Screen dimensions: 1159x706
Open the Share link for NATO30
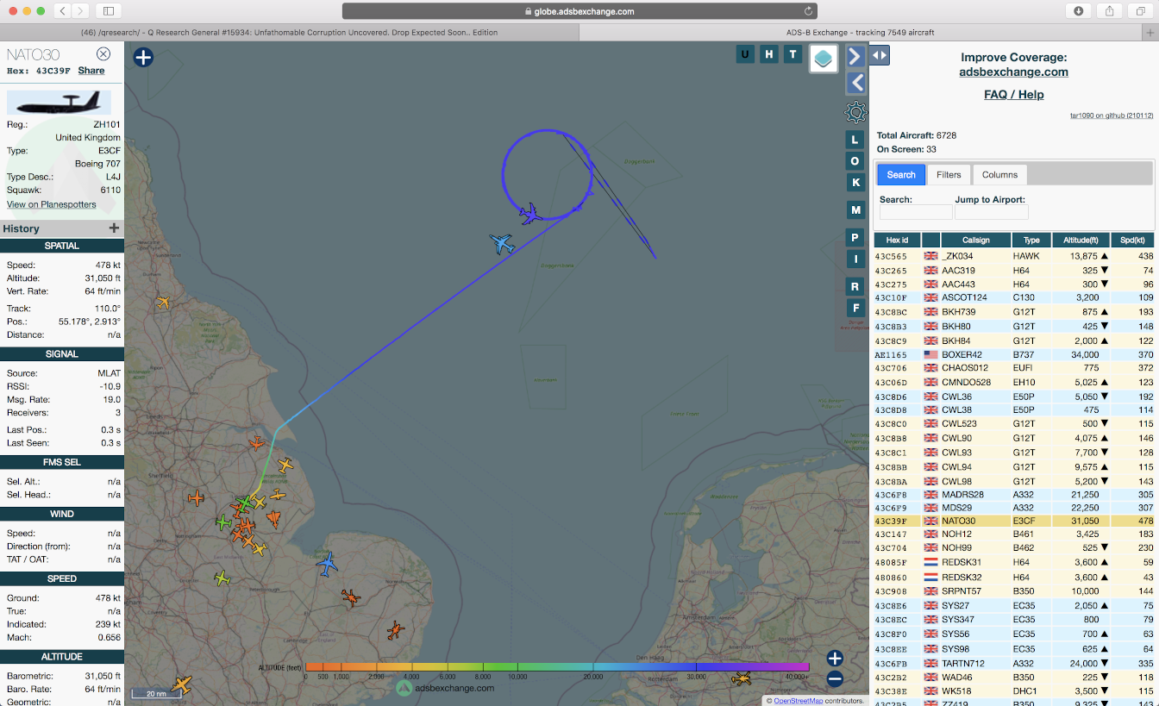pyautogui.click(x=91, y=71)
